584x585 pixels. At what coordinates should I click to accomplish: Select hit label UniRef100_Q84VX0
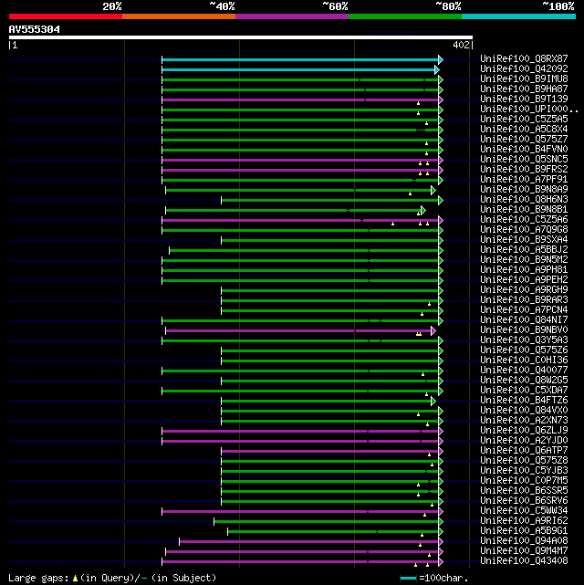[x=524, y=411]
